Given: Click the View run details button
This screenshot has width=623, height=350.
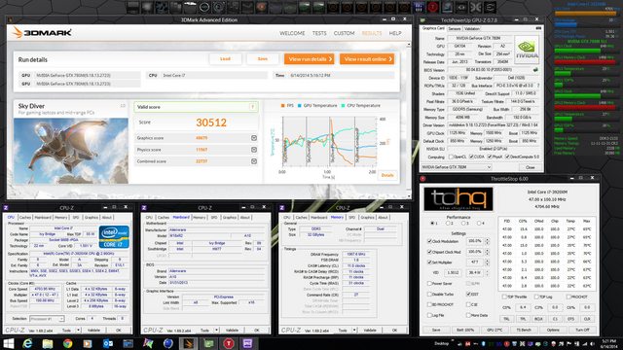Looking at the screenshot, I should click(x=310, y=59).
